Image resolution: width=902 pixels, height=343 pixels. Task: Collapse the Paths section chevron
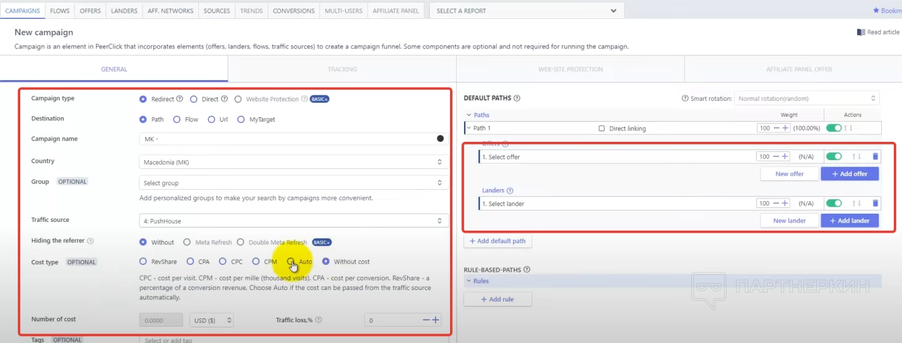pos(469,115)
